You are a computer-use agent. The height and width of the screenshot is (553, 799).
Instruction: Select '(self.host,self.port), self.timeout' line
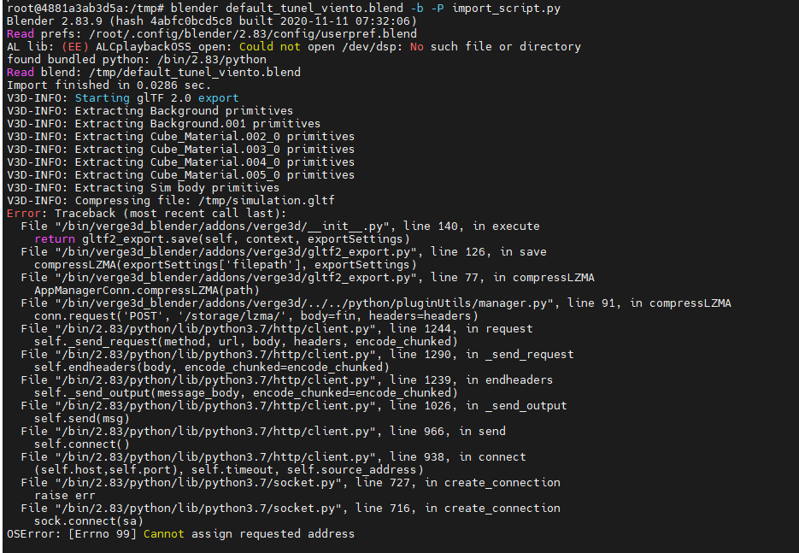pos(229,469)
